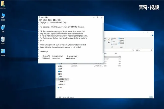Viewport: 164px width, 109px height.
Task: Select drive (D:) in Explorer navigation pane
Action: (x=62, y=82)
